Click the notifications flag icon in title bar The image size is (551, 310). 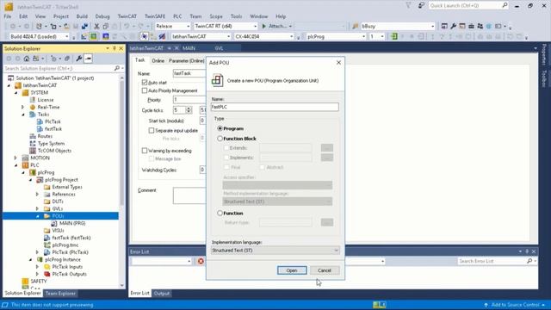coord(408,5)
